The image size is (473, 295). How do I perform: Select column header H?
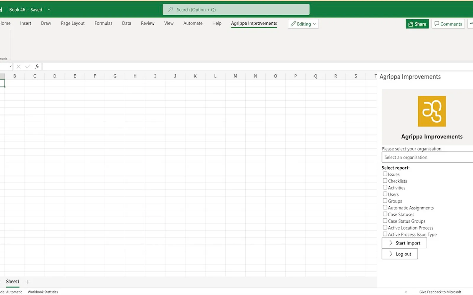(135, 76)
